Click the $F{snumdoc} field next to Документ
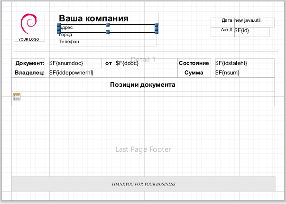This screenshot has height=204, width=286. tap(74, 63)
